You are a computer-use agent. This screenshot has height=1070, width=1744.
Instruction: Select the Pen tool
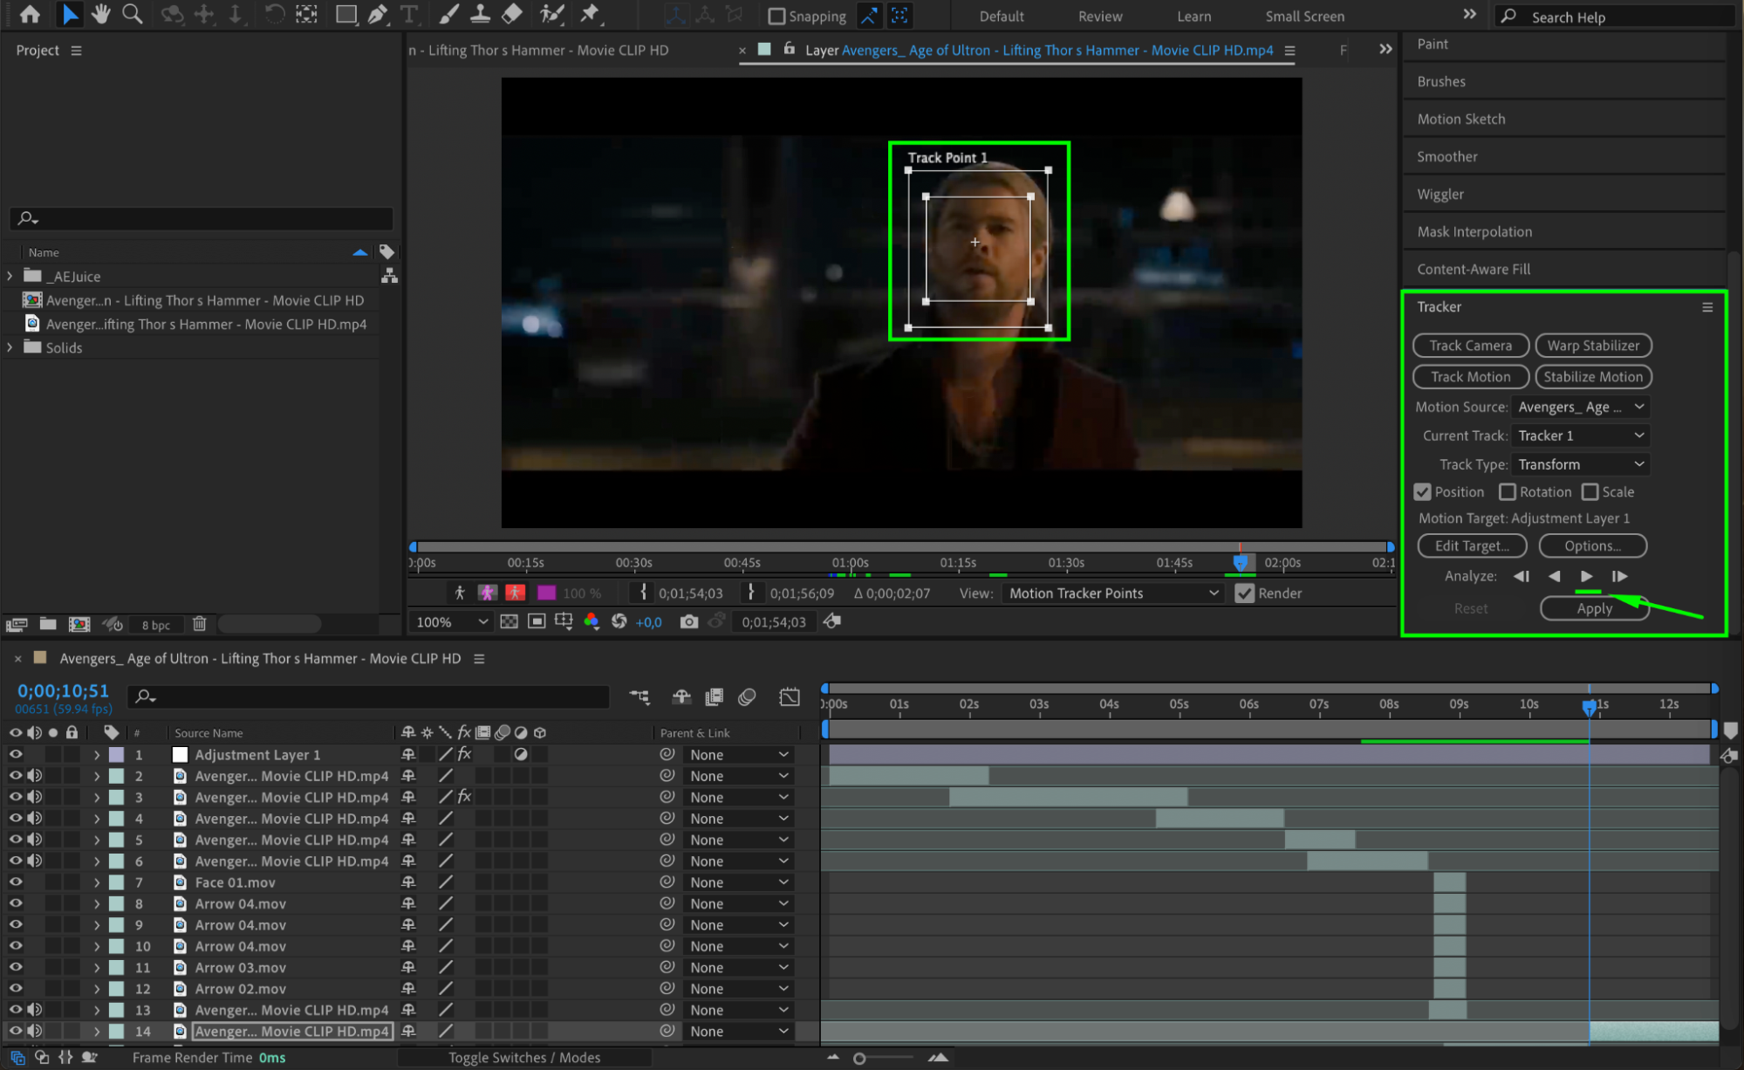point(378,14)
